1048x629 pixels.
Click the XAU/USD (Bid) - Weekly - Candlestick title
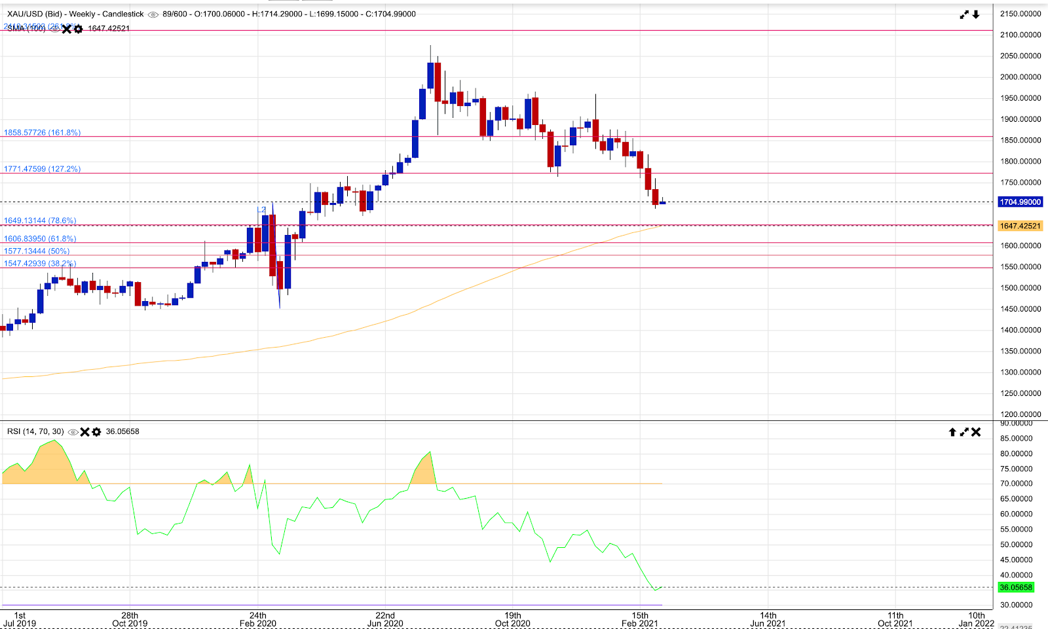point(75,14)
